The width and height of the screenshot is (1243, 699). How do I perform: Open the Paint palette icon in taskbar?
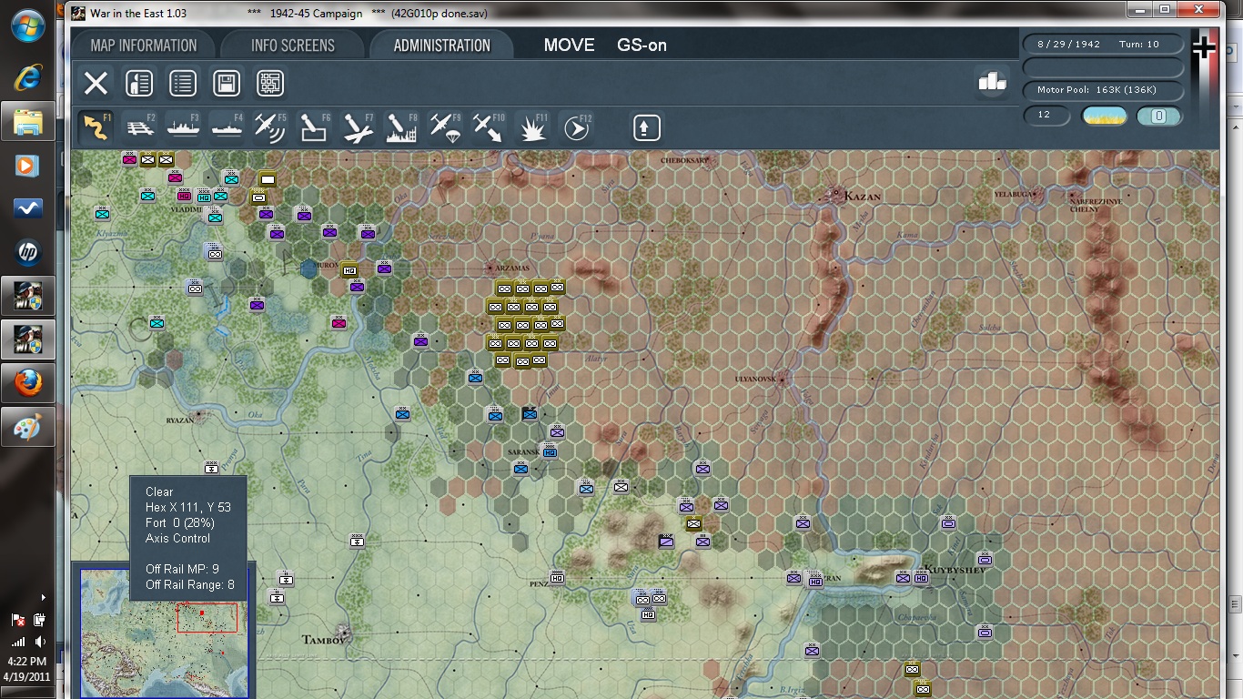(27, 427)
